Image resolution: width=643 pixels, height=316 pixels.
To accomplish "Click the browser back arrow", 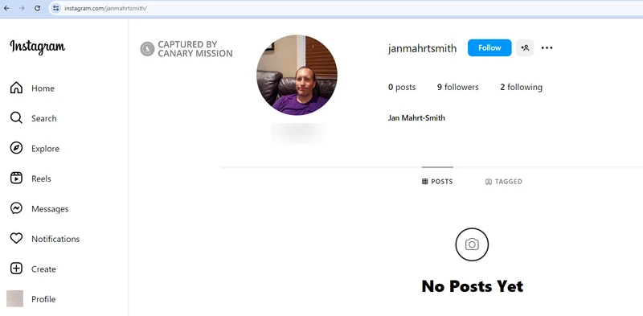I will pos(6,8).
